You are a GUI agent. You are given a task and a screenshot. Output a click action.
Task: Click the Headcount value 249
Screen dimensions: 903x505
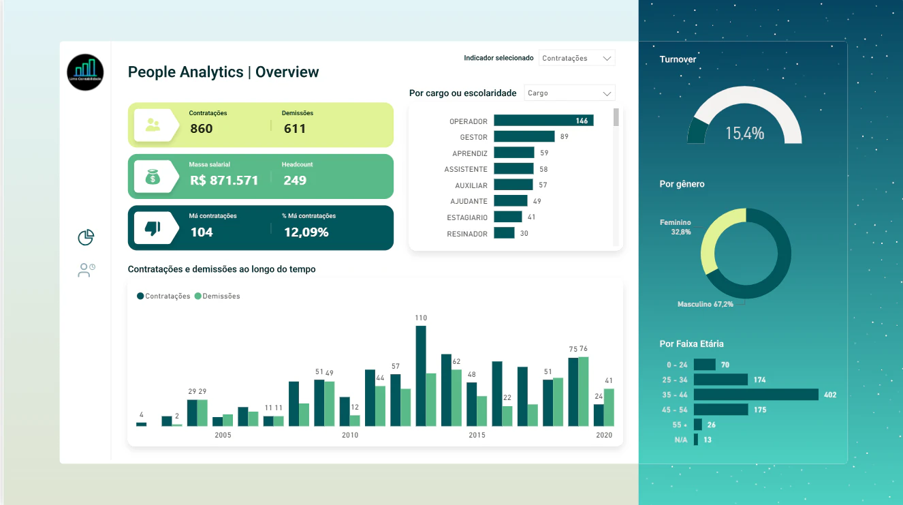[x=295, y=180]
